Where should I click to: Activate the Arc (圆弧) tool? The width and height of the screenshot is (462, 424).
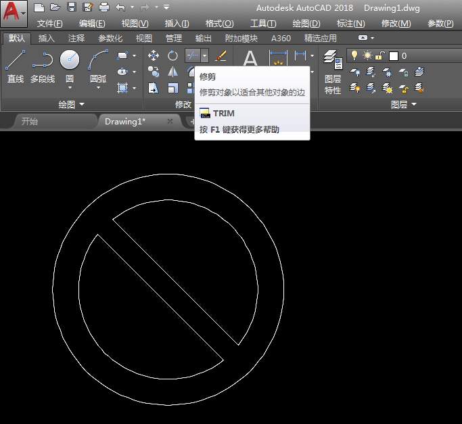pos(99,66)
